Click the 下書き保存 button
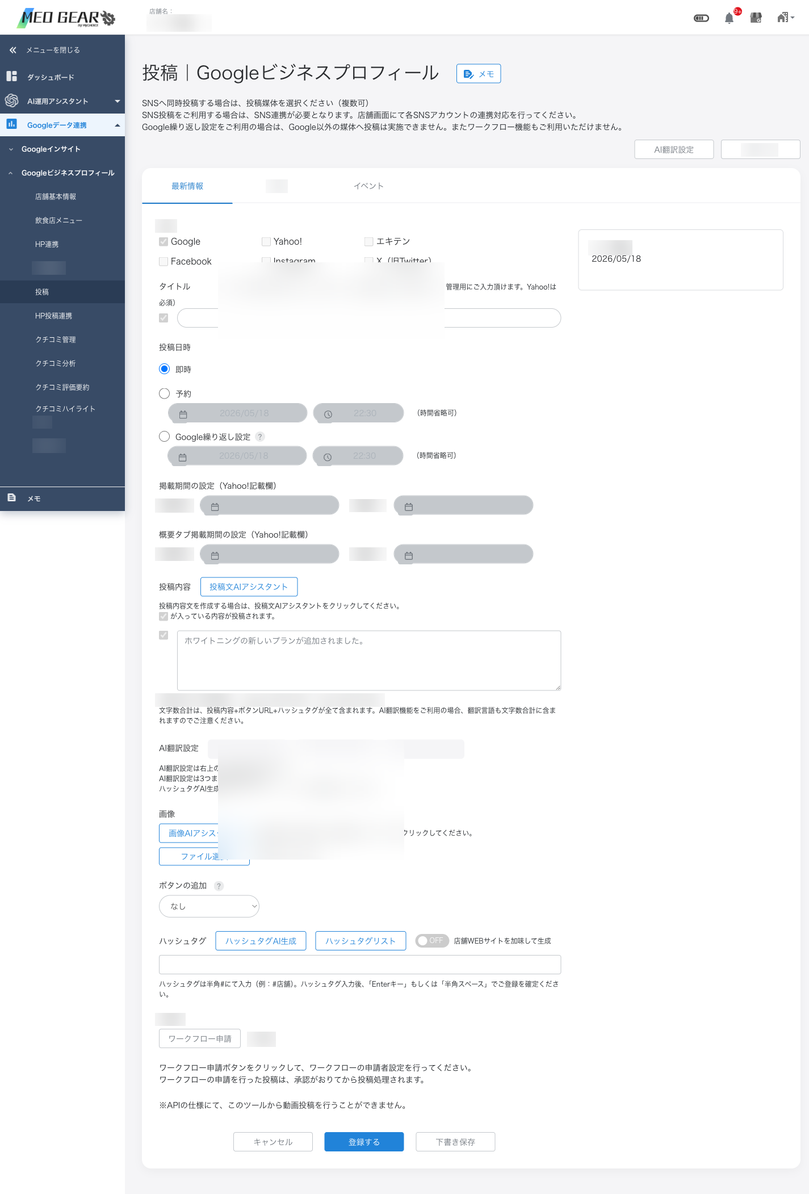Image resolution: width=809 pixels, height=1194 pixels. coord(455,1142)
